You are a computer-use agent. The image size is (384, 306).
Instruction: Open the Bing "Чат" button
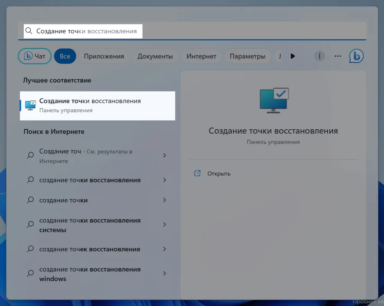[x=34, y=56]
